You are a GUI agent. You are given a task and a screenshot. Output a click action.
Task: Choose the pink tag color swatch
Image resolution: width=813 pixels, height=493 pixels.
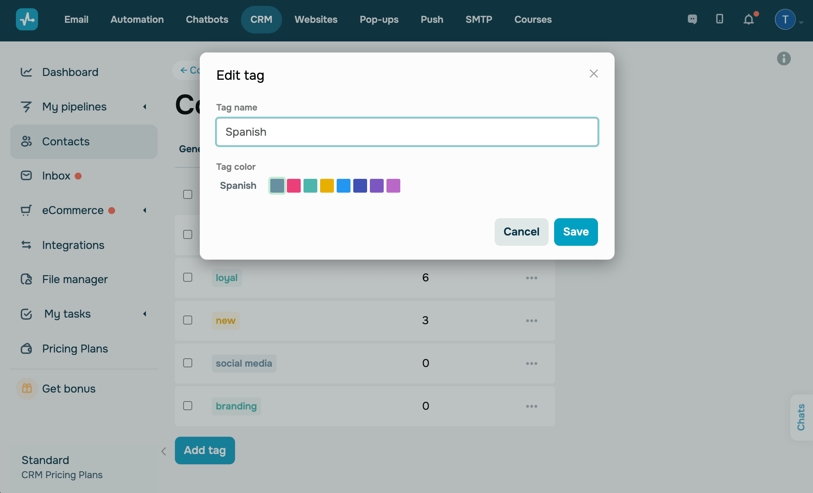pyautogui.click(x=293, y=186)
